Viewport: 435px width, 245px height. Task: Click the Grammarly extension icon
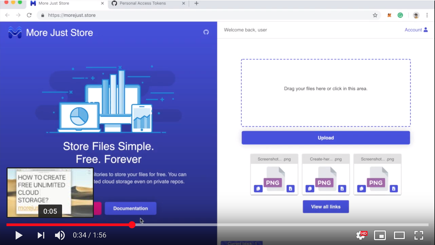click(400, 15)
